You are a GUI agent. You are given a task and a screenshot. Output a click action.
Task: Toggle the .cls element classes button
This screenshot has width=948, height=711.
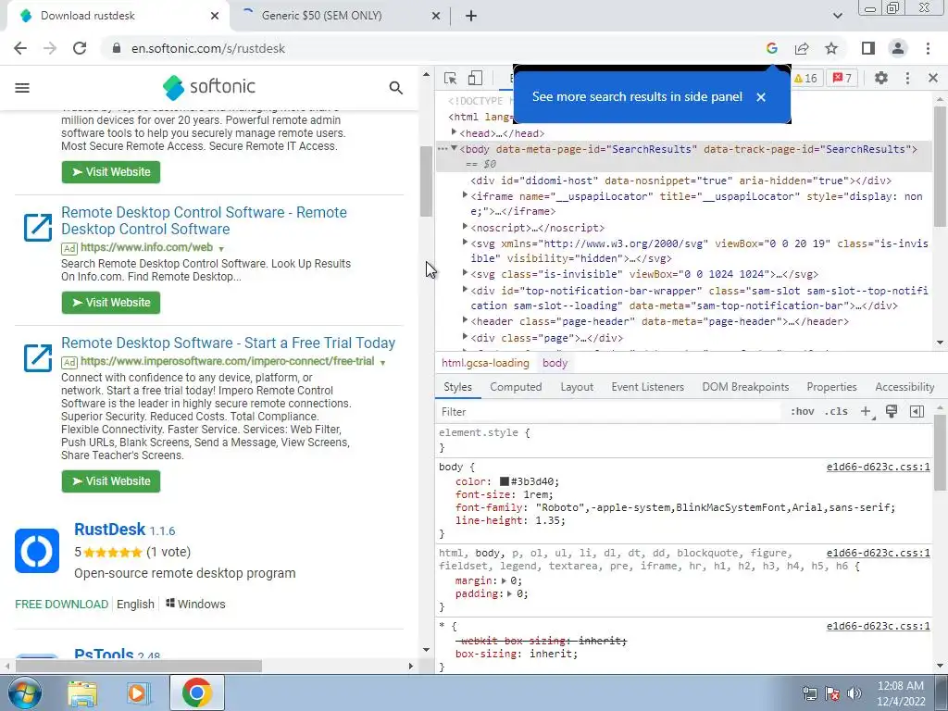836,412
